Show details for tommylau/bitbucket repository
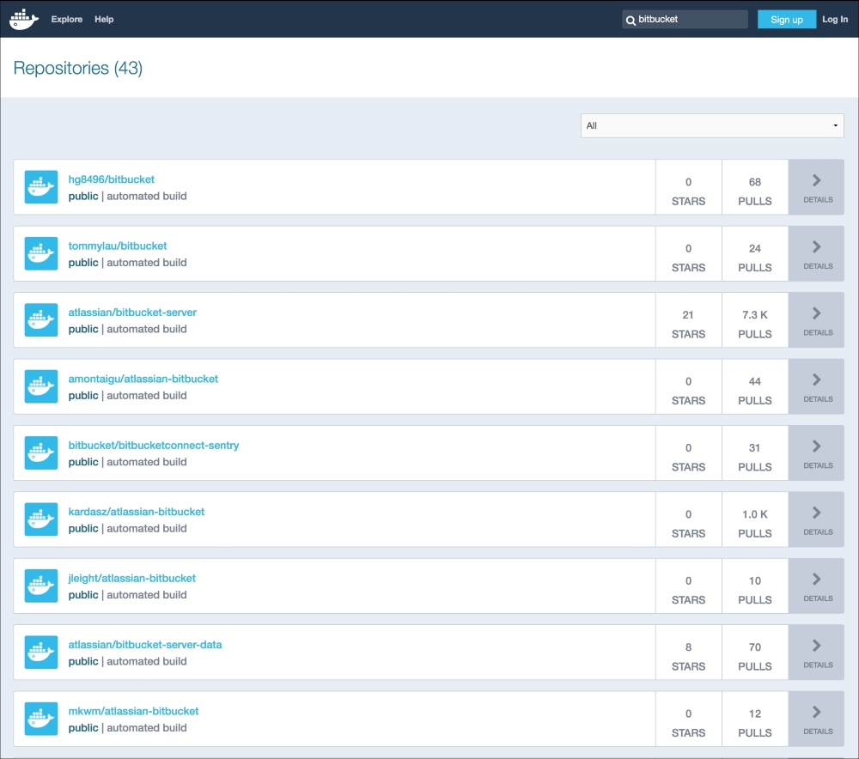Viewport: 859px width, 759px height. pos(816,253)
